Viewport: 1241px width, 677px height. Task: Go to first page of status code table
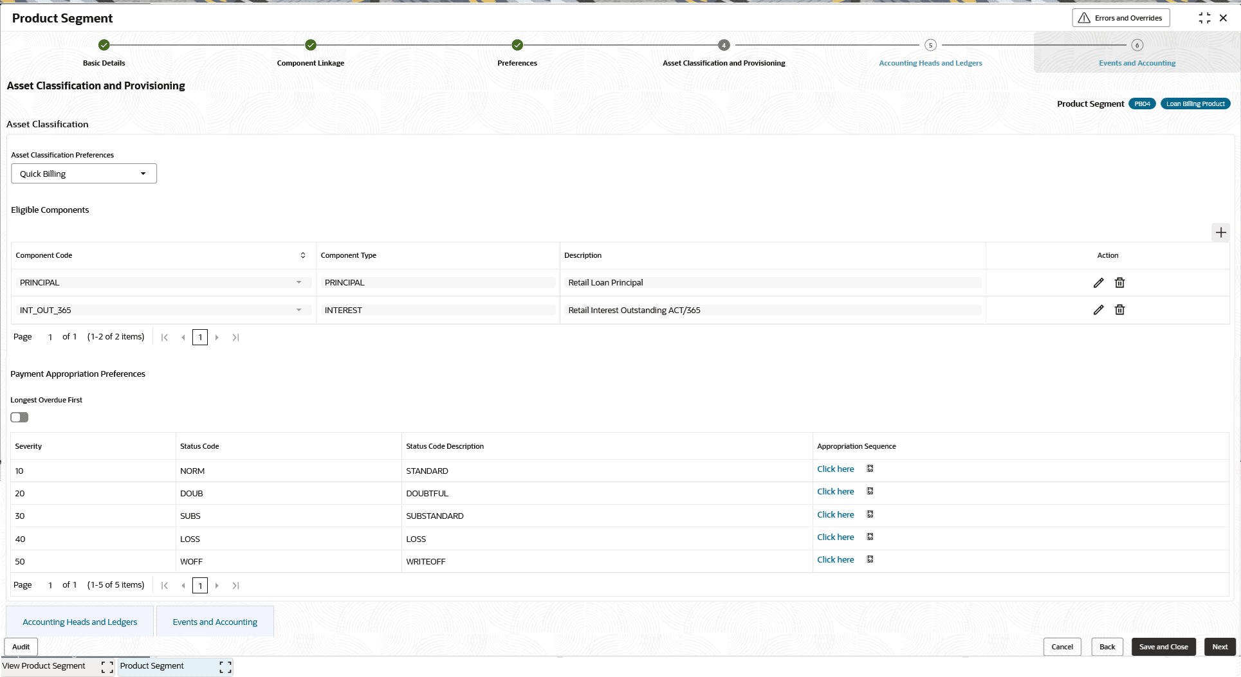[165, 585]
